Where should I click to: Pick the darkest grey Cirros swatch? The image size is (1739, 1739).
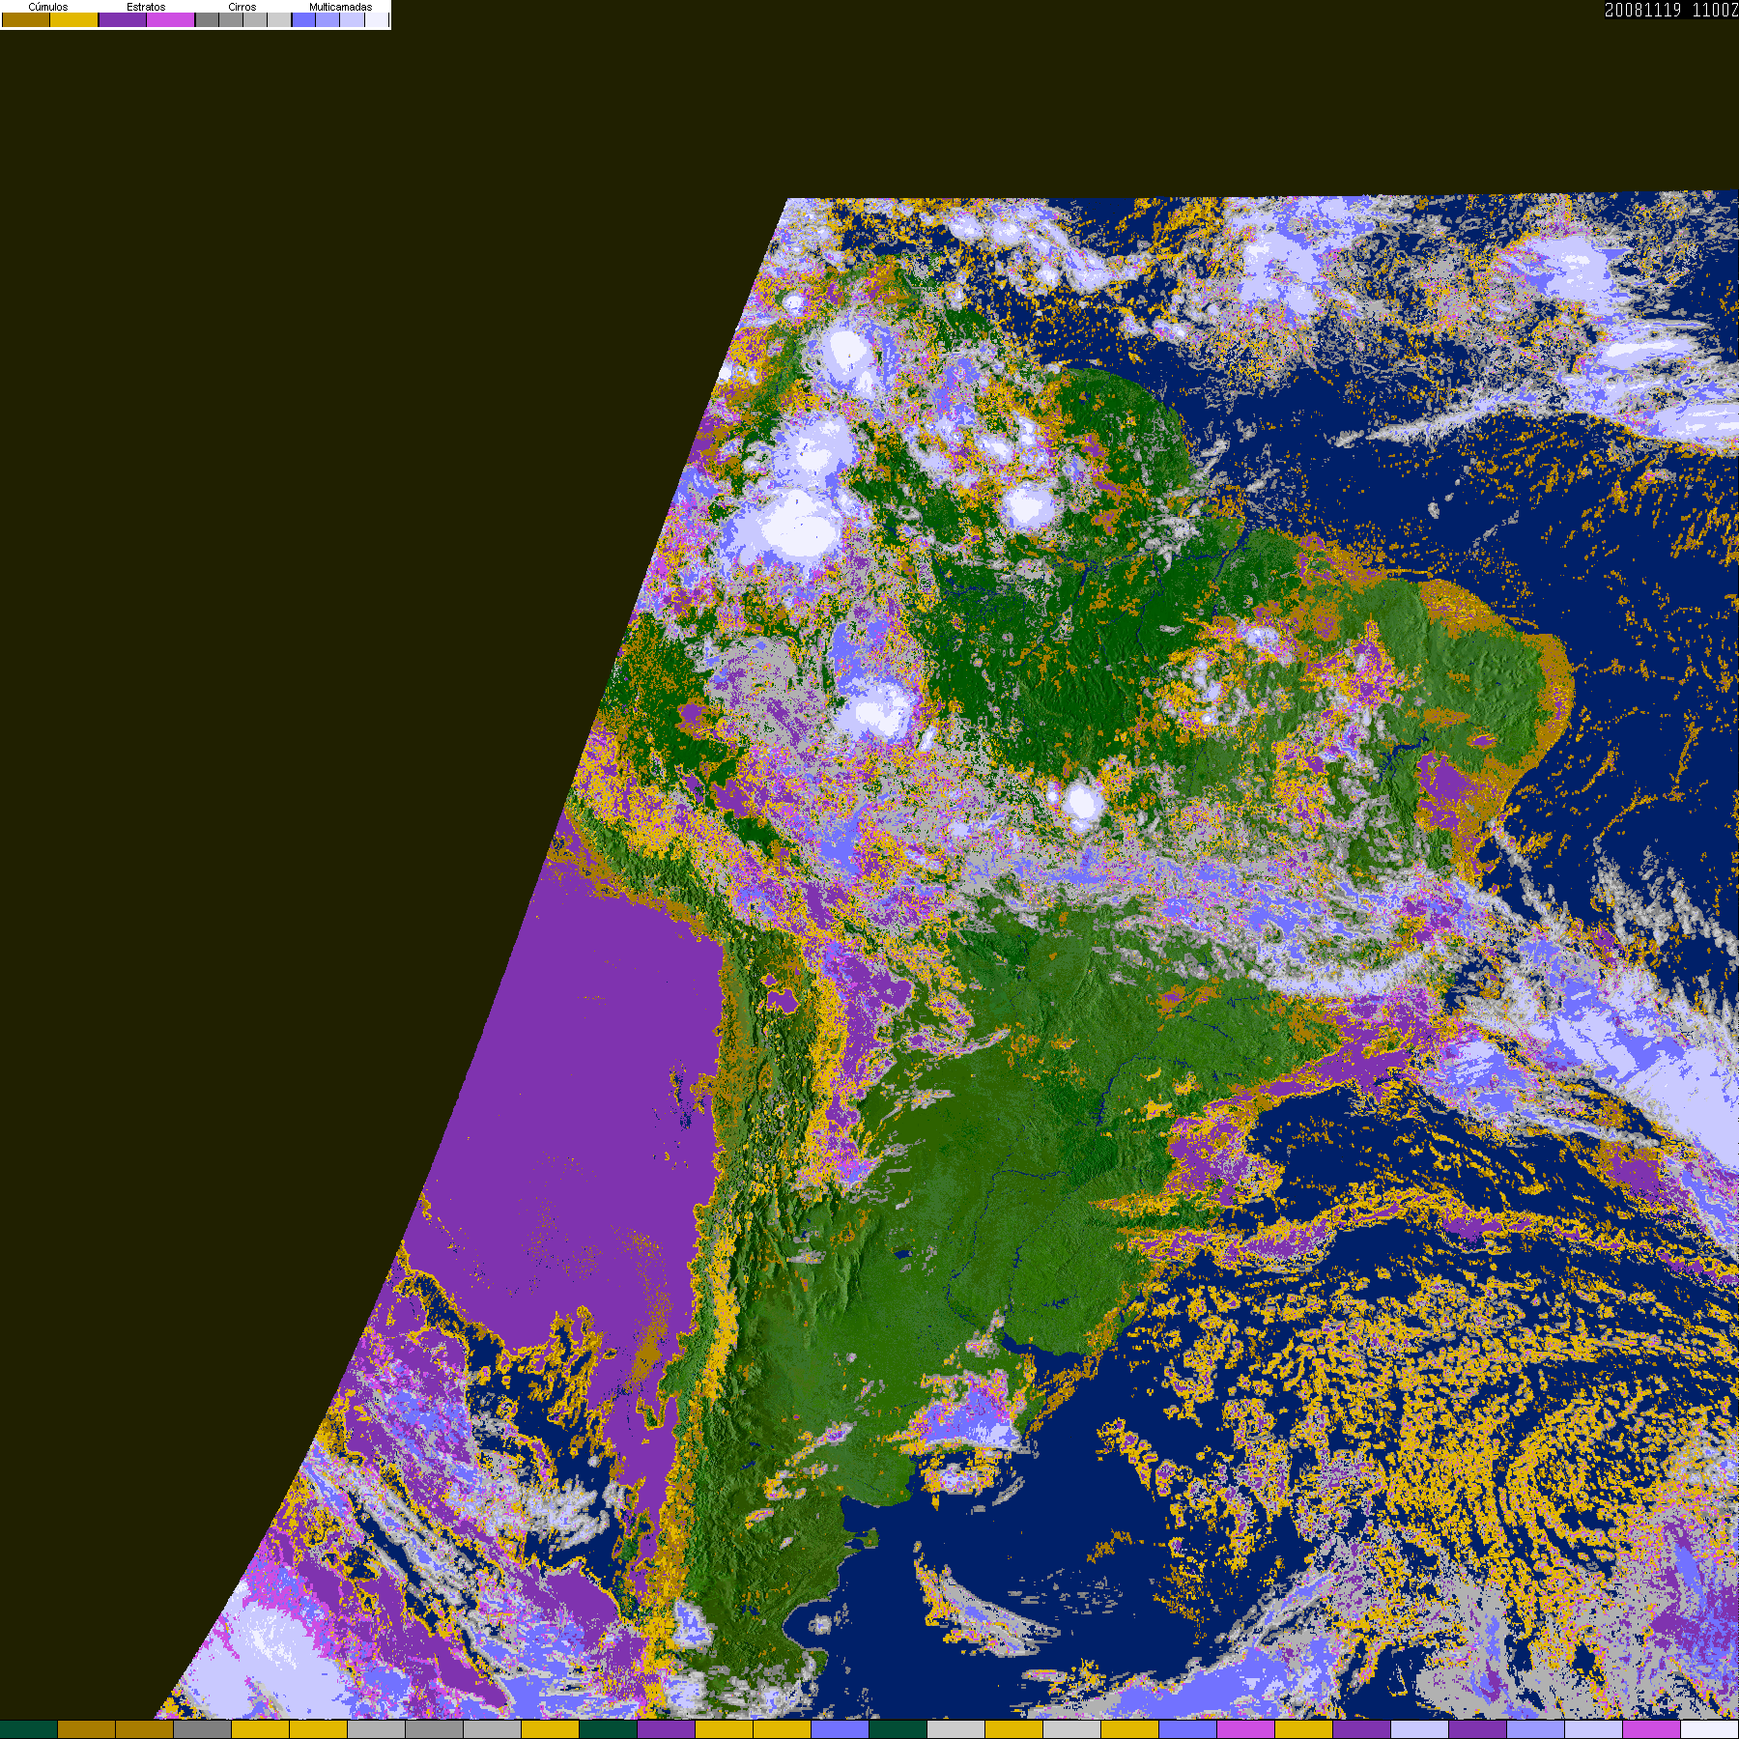click(x=208, y=19)
